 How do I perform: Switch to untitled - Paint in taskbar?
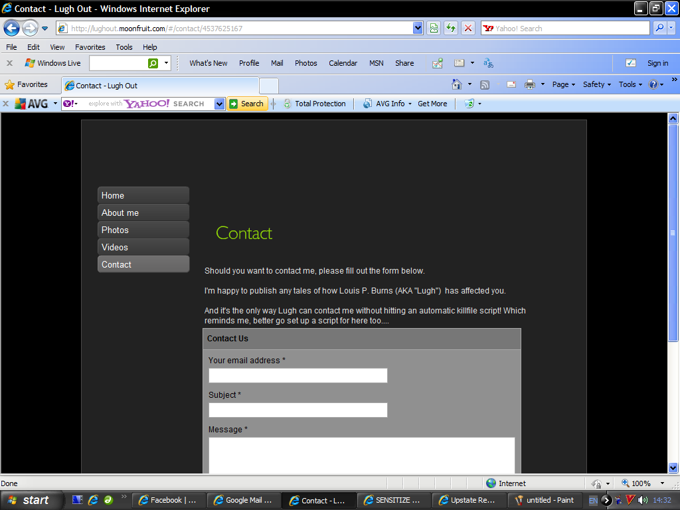point(544,500)
